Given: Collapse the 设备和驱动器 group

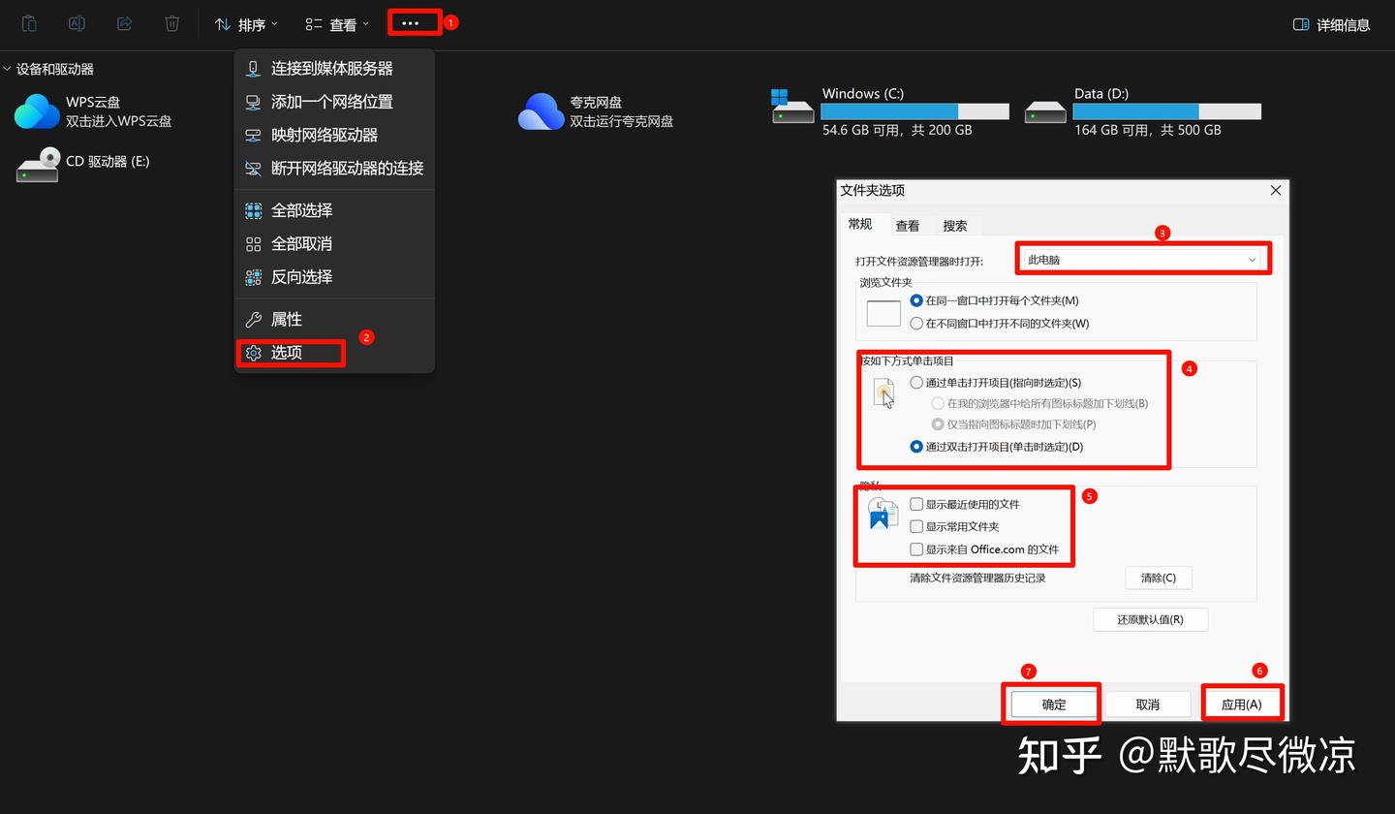Looking at the screenshot, I should click(8, 69).
